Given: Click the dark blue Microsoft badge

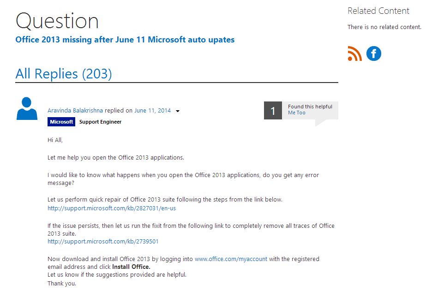Looking at the screenshot, I should (x=61, y=122).
